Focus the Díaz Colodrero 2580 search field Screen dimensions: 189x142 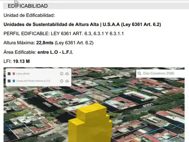point(161,73)
